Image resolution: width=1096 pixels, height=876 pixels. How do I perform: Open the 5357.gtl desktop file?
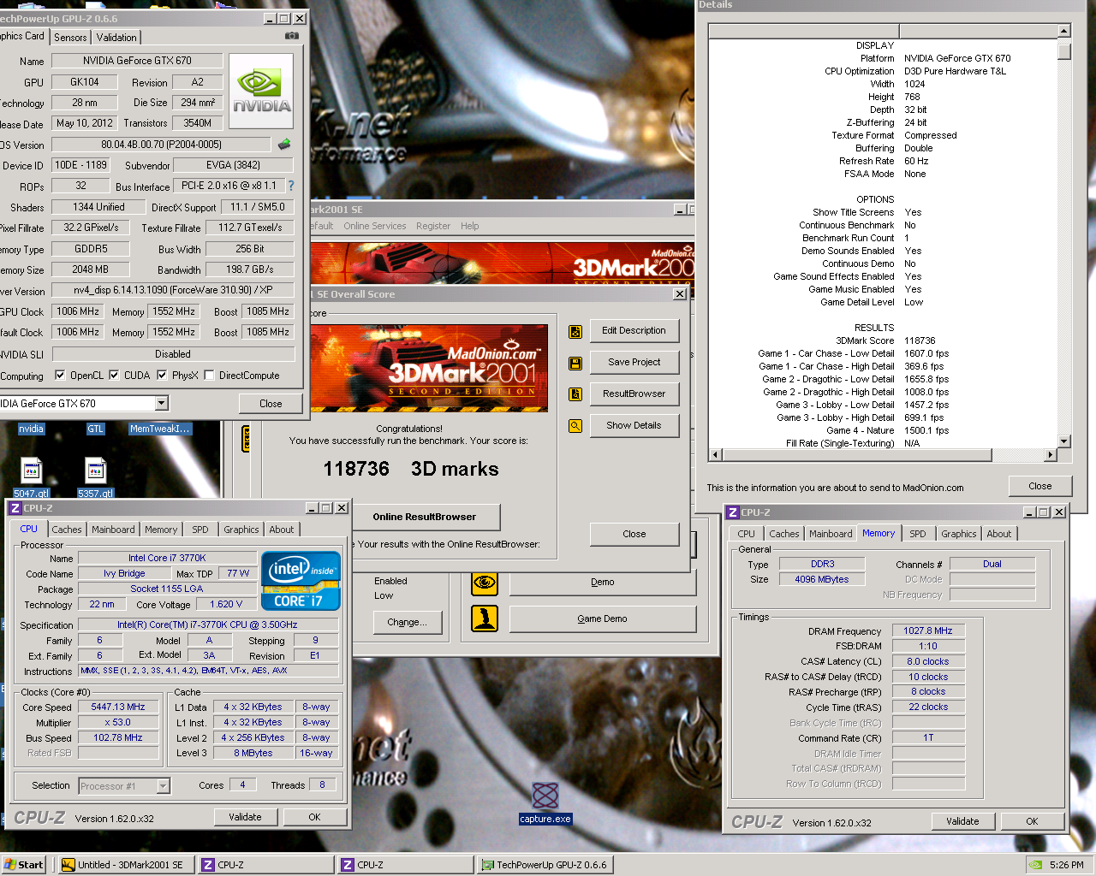(x=96, y=477)
